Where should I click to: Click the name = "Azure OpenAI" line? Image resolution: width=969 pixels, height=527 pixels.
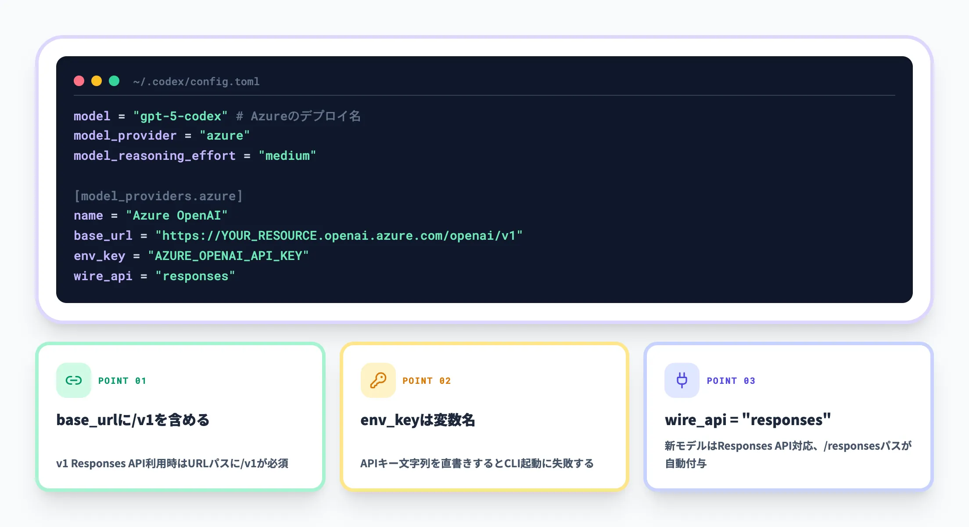click(151, 216)
